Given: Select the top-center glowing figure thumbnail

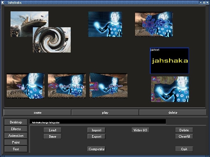Looking at the screenshot, I should 105,24.
